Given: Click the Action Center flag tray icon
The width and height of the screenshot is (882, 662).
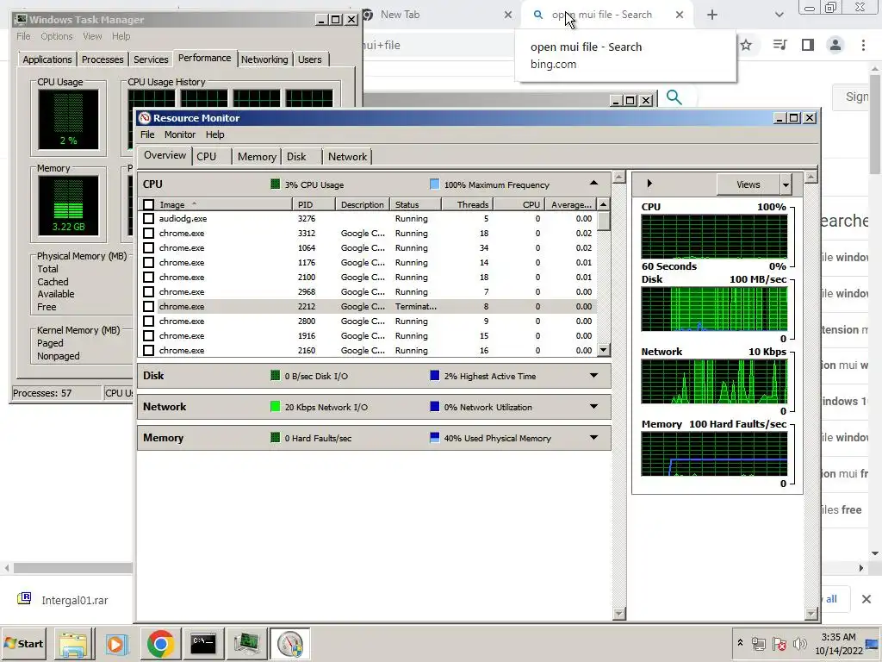Looking at the screenshot, I should pos(779,643).
